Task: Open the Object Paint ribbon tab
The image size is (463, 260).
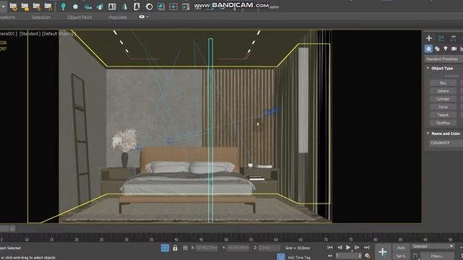Action: pyautogui.click(x=80, y=17)
